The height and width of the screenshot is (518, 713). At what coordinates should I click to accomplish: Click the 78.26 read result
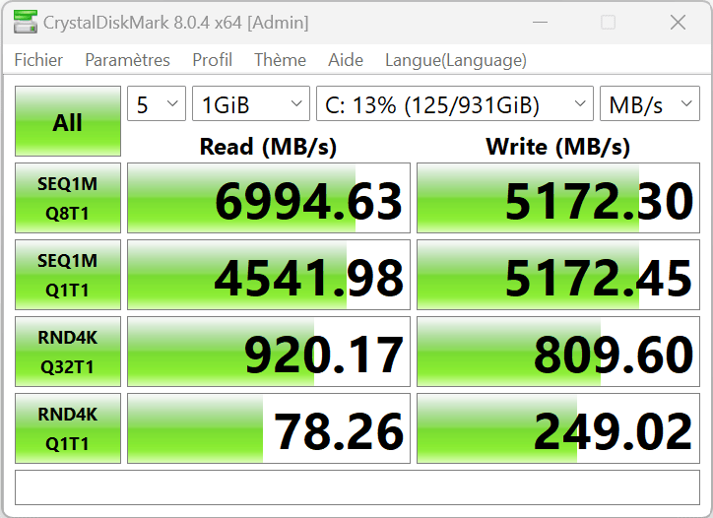point(269,428)
